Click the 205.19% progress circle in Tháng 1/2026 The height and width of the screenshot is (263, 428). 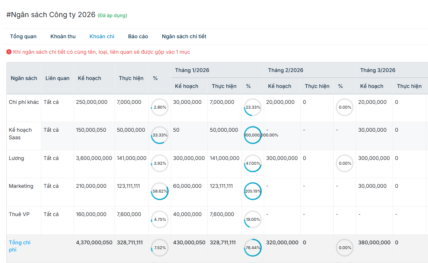253,191
